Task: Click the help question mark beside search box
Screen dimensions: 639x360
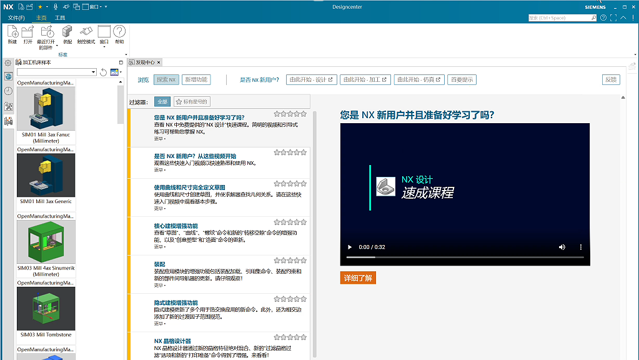Action: (603, 18)
